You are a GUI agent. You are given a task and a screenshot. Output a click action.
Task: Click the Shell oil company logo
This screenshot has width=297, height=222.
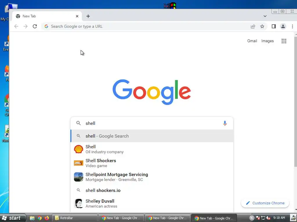pos(79,149)
